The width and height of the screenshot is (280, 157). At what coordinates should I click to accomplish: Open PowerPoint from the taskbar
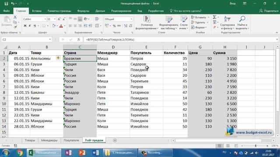coord(82,153)
